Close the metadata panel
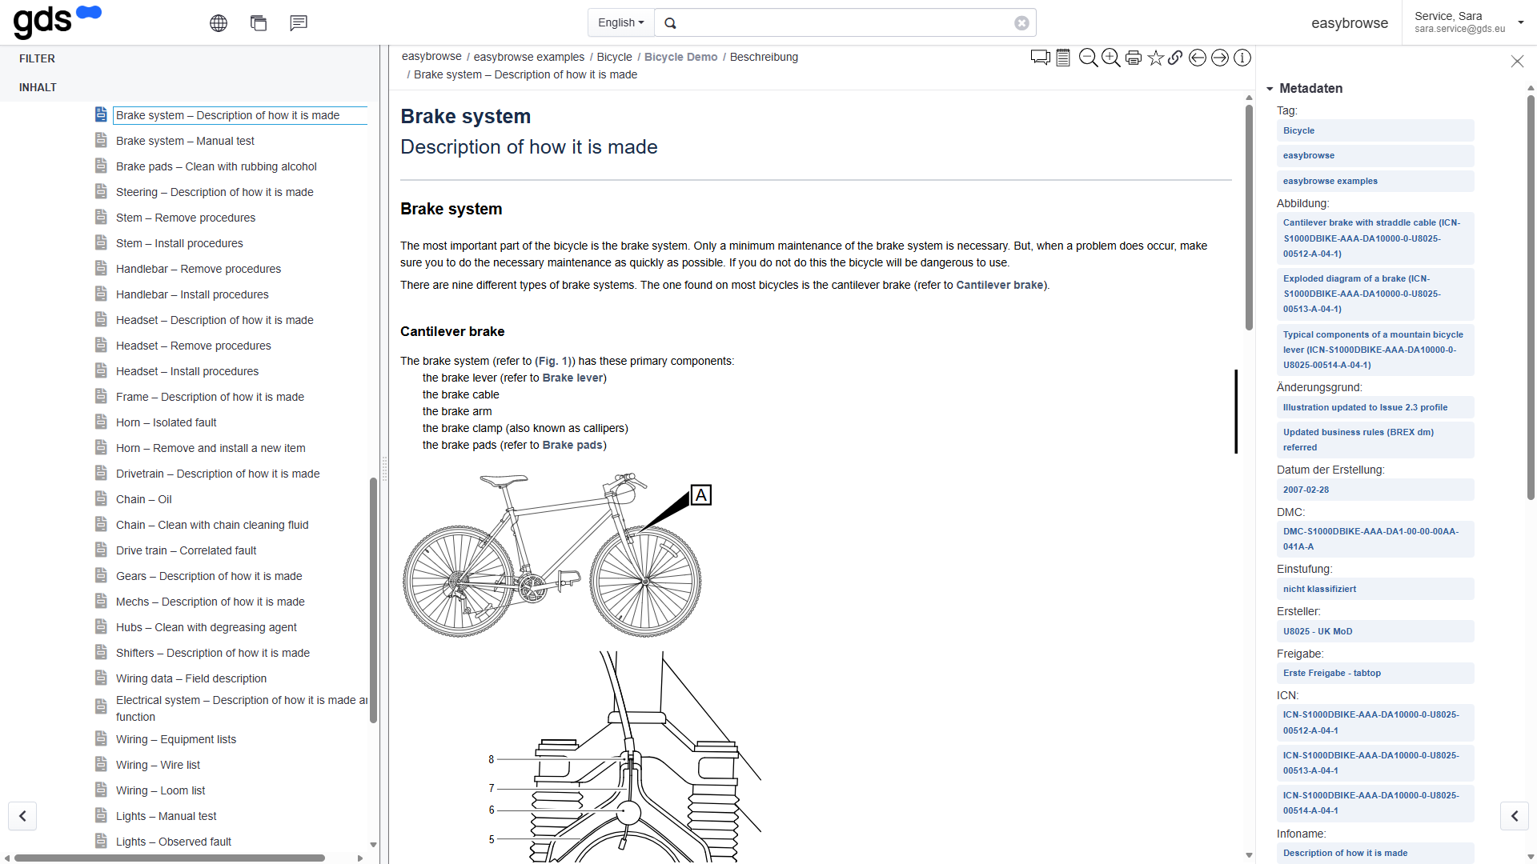Screen dimensions: 1537x864 click(x=1517, y=61)
